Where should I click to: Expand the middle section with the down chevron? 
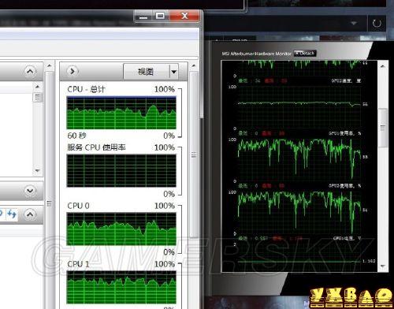coord(30,191)
